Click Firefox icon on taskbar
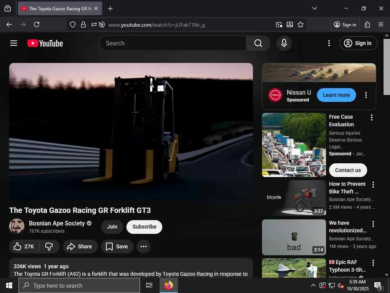Image resolution: width=390 pixels, height=293 pixels. 169,285
